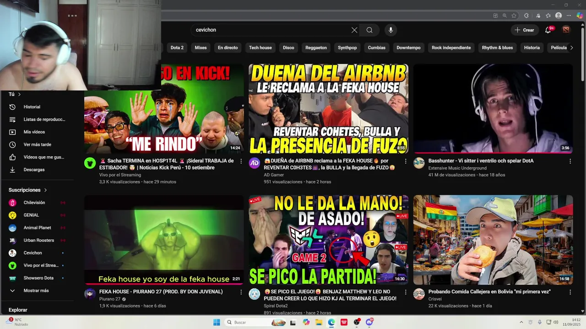
Task: Open options menu for FEKA HOUSE video
Action: pos(241,292)
